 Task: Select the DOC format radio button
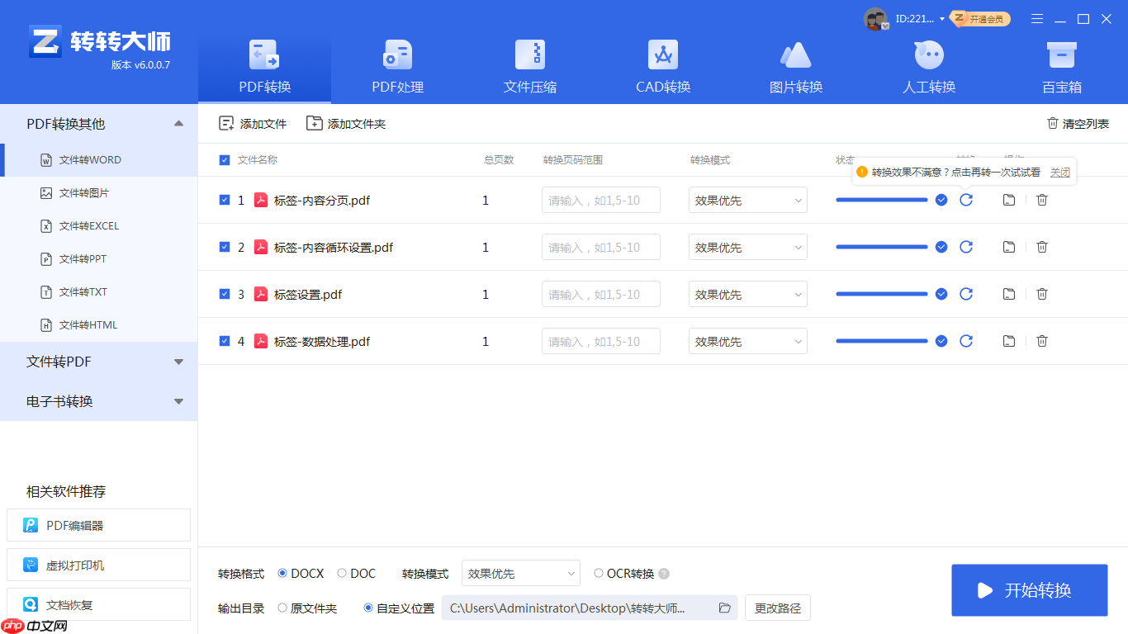click(x=342, y=574)
